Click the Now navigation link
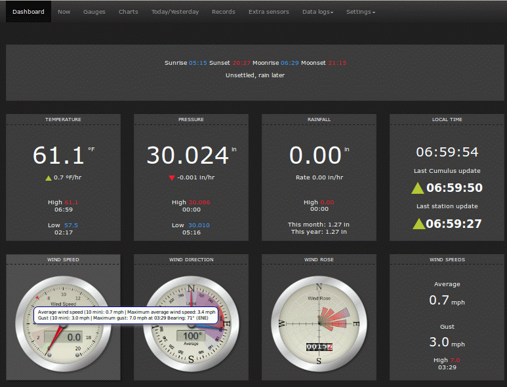 [64, 12]
